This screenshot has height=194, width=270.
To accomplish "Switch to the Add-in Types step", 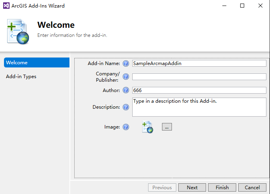I will point(21,76).
